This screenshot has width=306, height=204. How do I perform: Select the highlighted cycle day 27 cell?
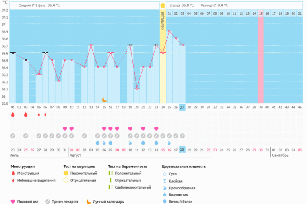pos(182,107)
